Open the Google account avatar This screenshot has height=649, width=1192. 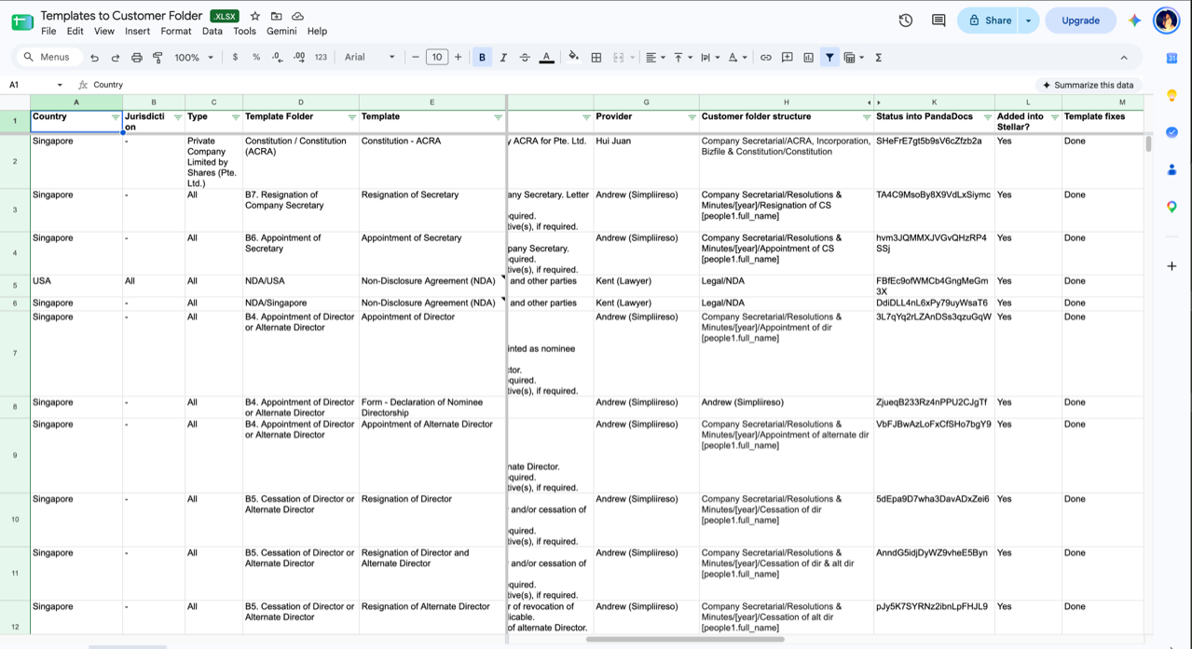pos(1167,20)
